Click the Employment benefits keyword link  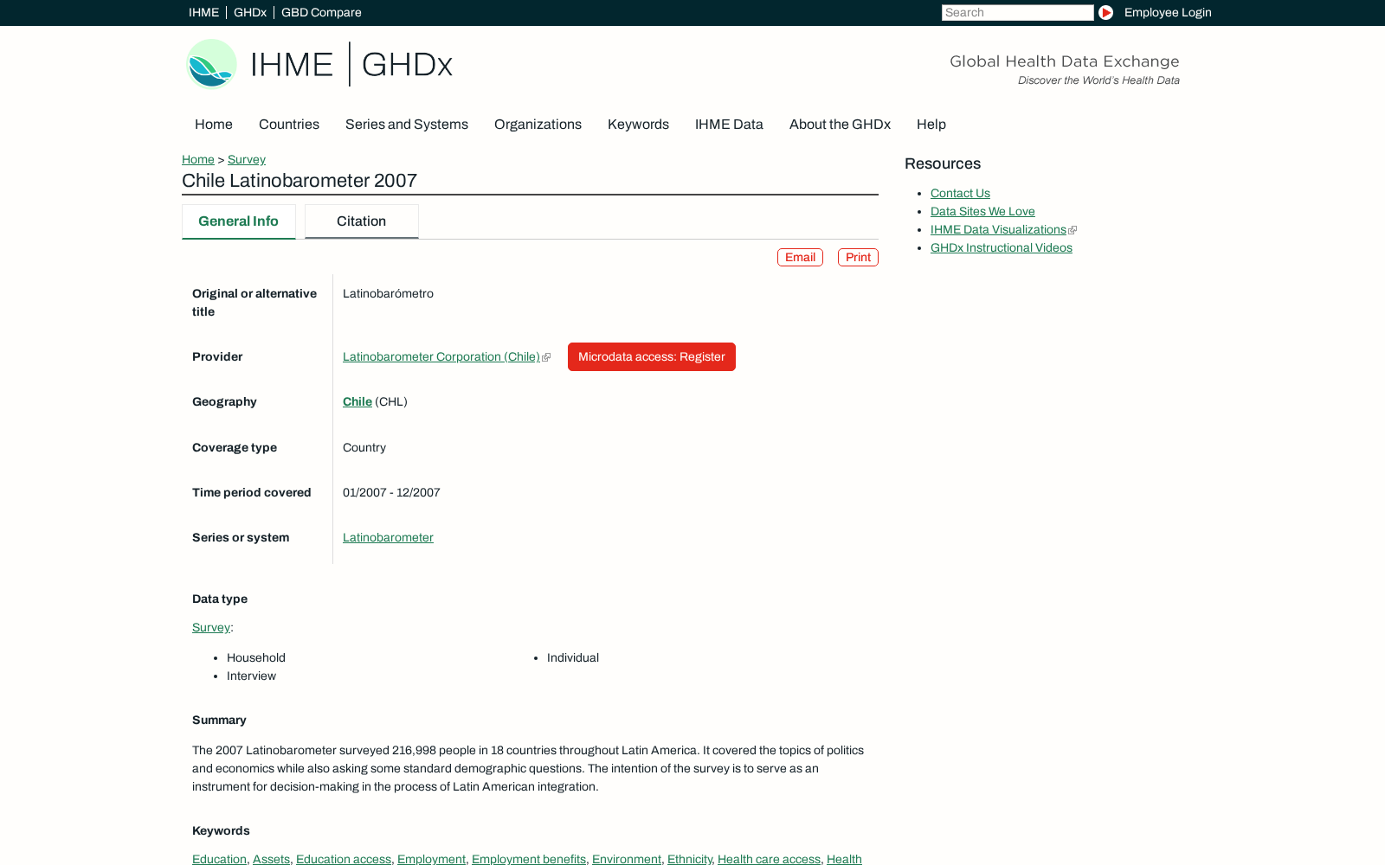[529, 859]
